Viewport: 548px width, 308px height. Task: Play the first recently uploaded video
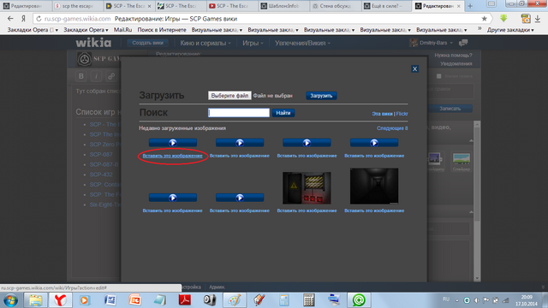point(173,143)
